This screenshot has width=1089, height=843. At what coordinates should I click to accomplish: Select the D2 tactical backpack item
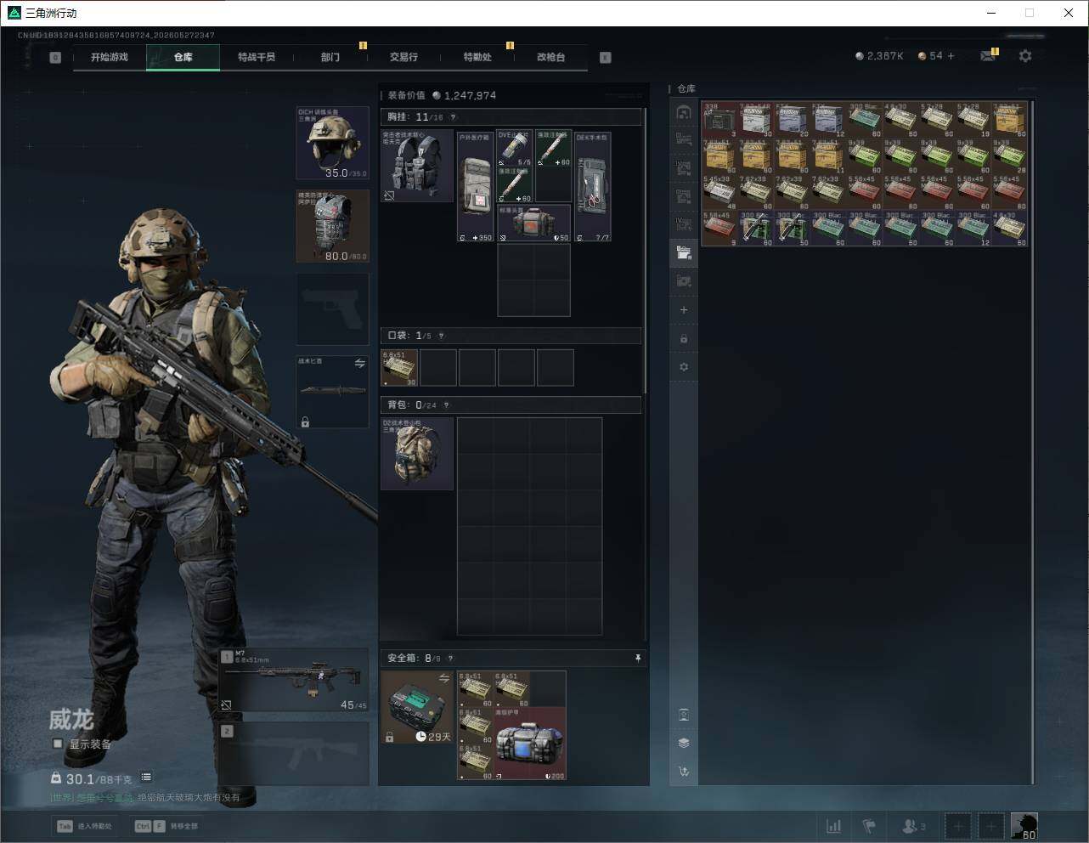click(x=417, y=454)
